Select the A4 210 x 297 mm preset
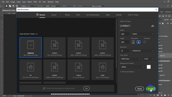 point(30,70)
